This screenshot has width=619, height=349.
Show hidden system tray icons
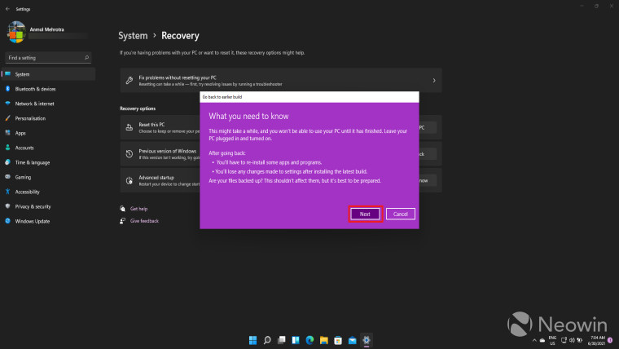(534, 340)
